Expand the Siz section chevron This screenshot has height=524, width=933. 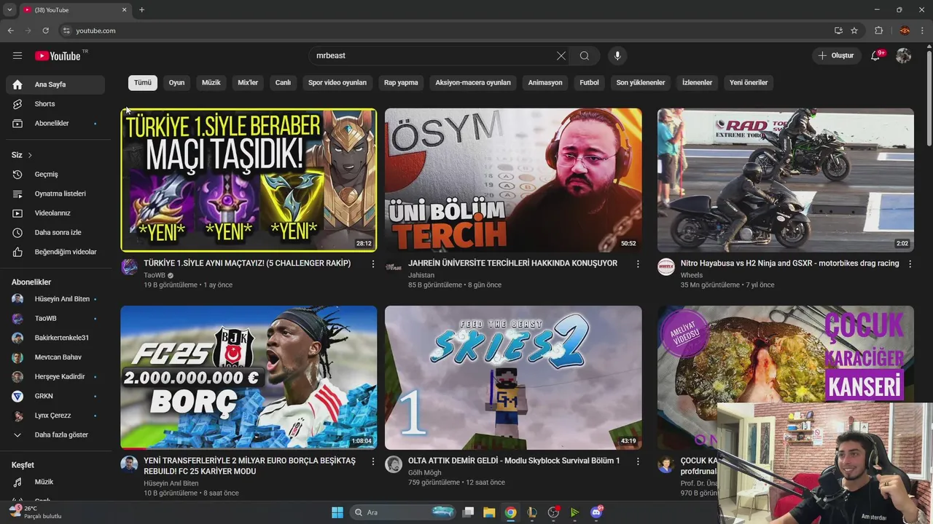30,155
